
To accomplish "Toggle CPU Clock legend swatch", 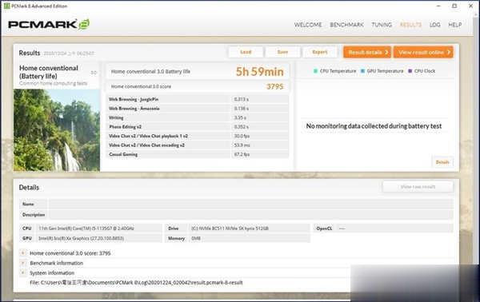I will (x=410, y=71).
